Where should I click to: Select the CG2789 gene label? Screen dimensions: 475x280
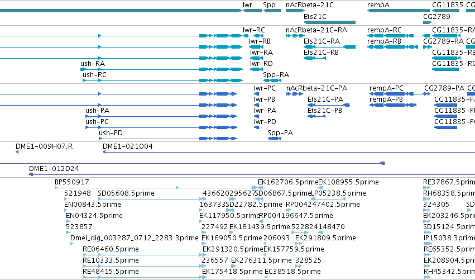point(437,17)
